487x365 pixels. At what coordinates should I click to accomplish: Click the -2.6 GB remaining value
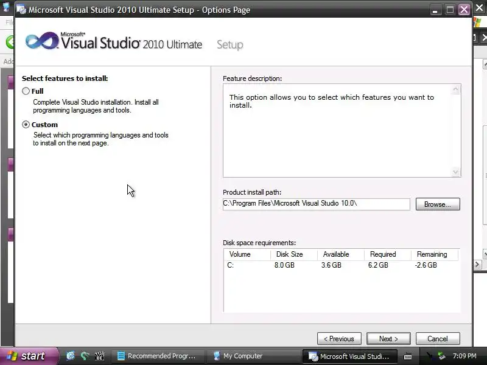pyautogui.click(x=426, y=265)
